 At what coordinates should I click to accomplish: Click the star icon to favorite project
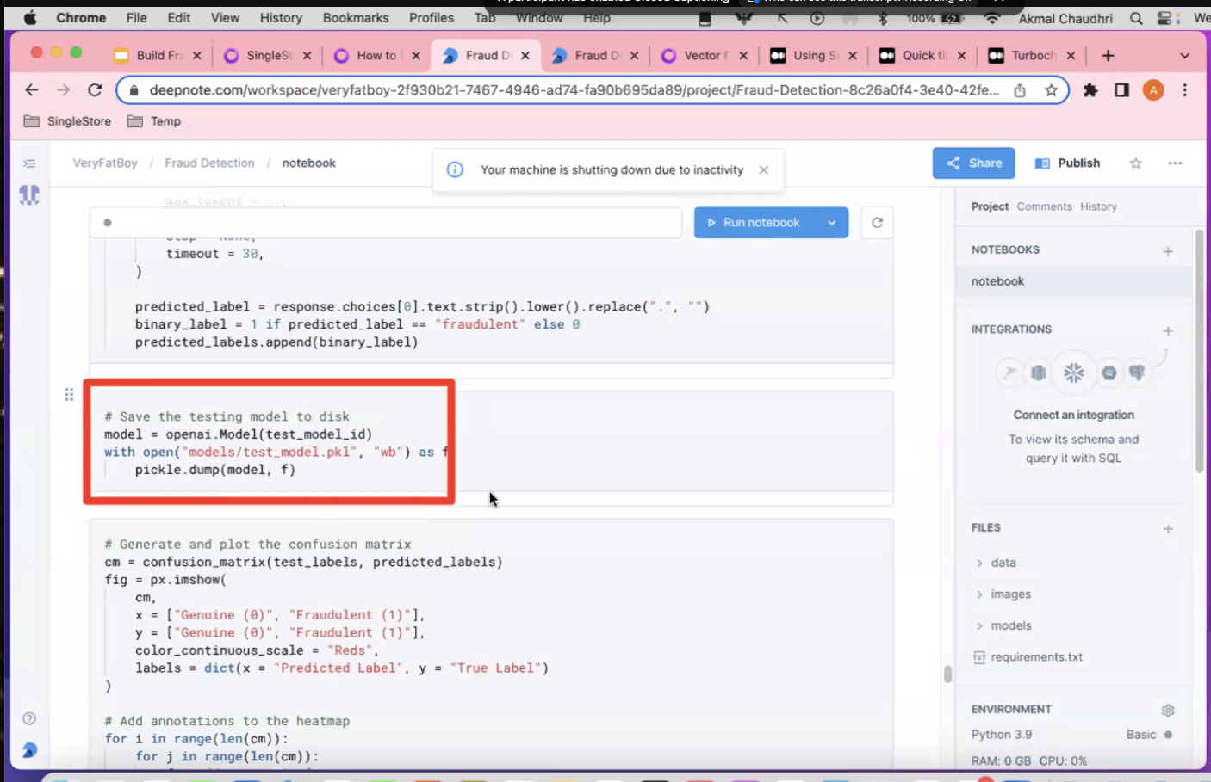click(x=1135, y=163)
